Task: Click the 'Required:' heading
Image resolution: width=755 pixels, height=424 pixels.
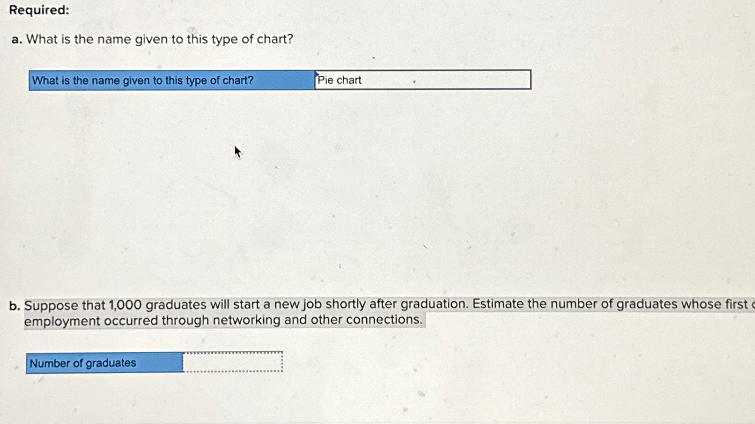Action: 39,10
